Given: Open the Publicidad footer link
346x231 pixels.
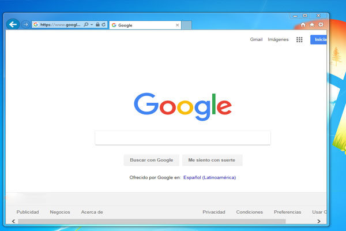Looking at the screenshot, I should tap(28, 212).
